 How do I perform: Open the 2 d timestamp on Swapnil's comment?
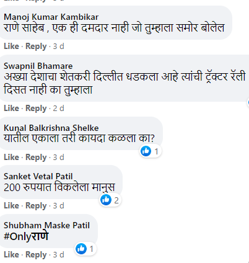pos(59,109)
